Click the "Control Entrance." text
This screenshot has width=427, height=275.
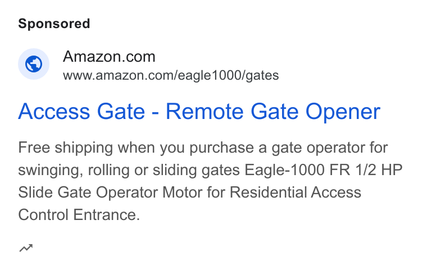79,214
